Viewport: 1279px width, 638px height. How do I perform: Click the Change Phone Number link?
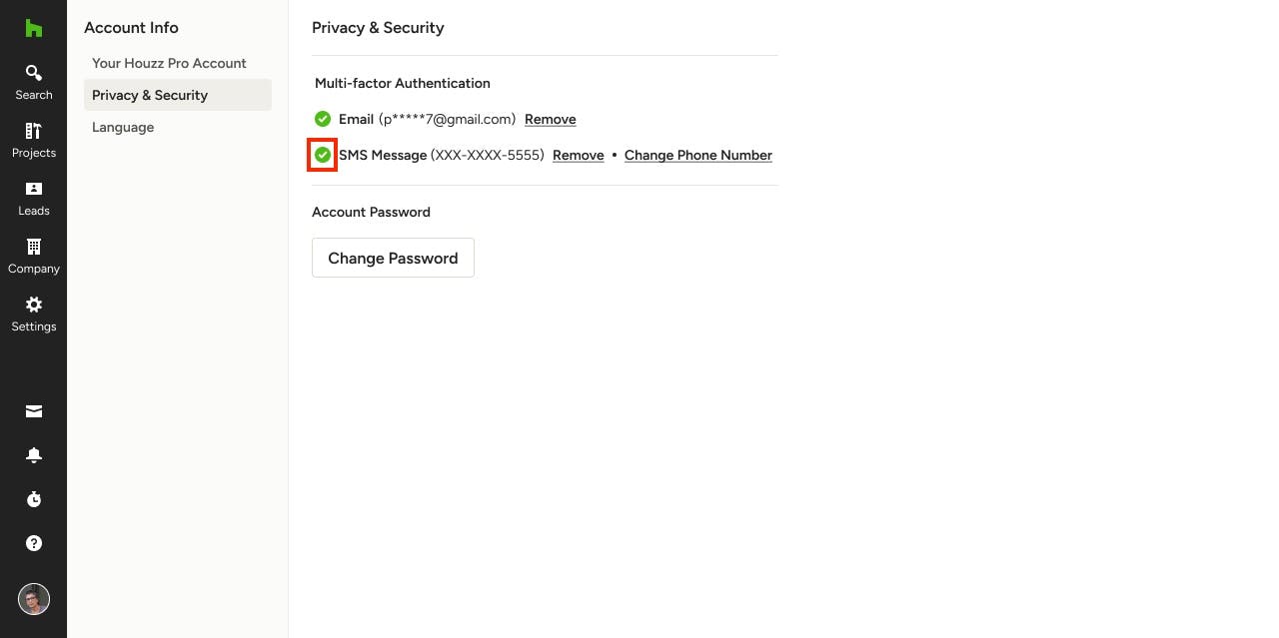click(x=698, y=155)
